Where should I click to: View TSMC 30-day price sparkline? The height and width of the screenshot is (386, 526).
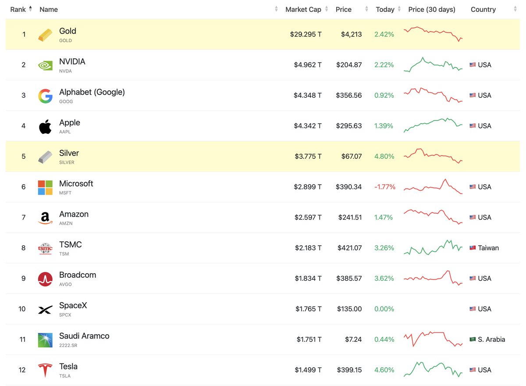433,248
